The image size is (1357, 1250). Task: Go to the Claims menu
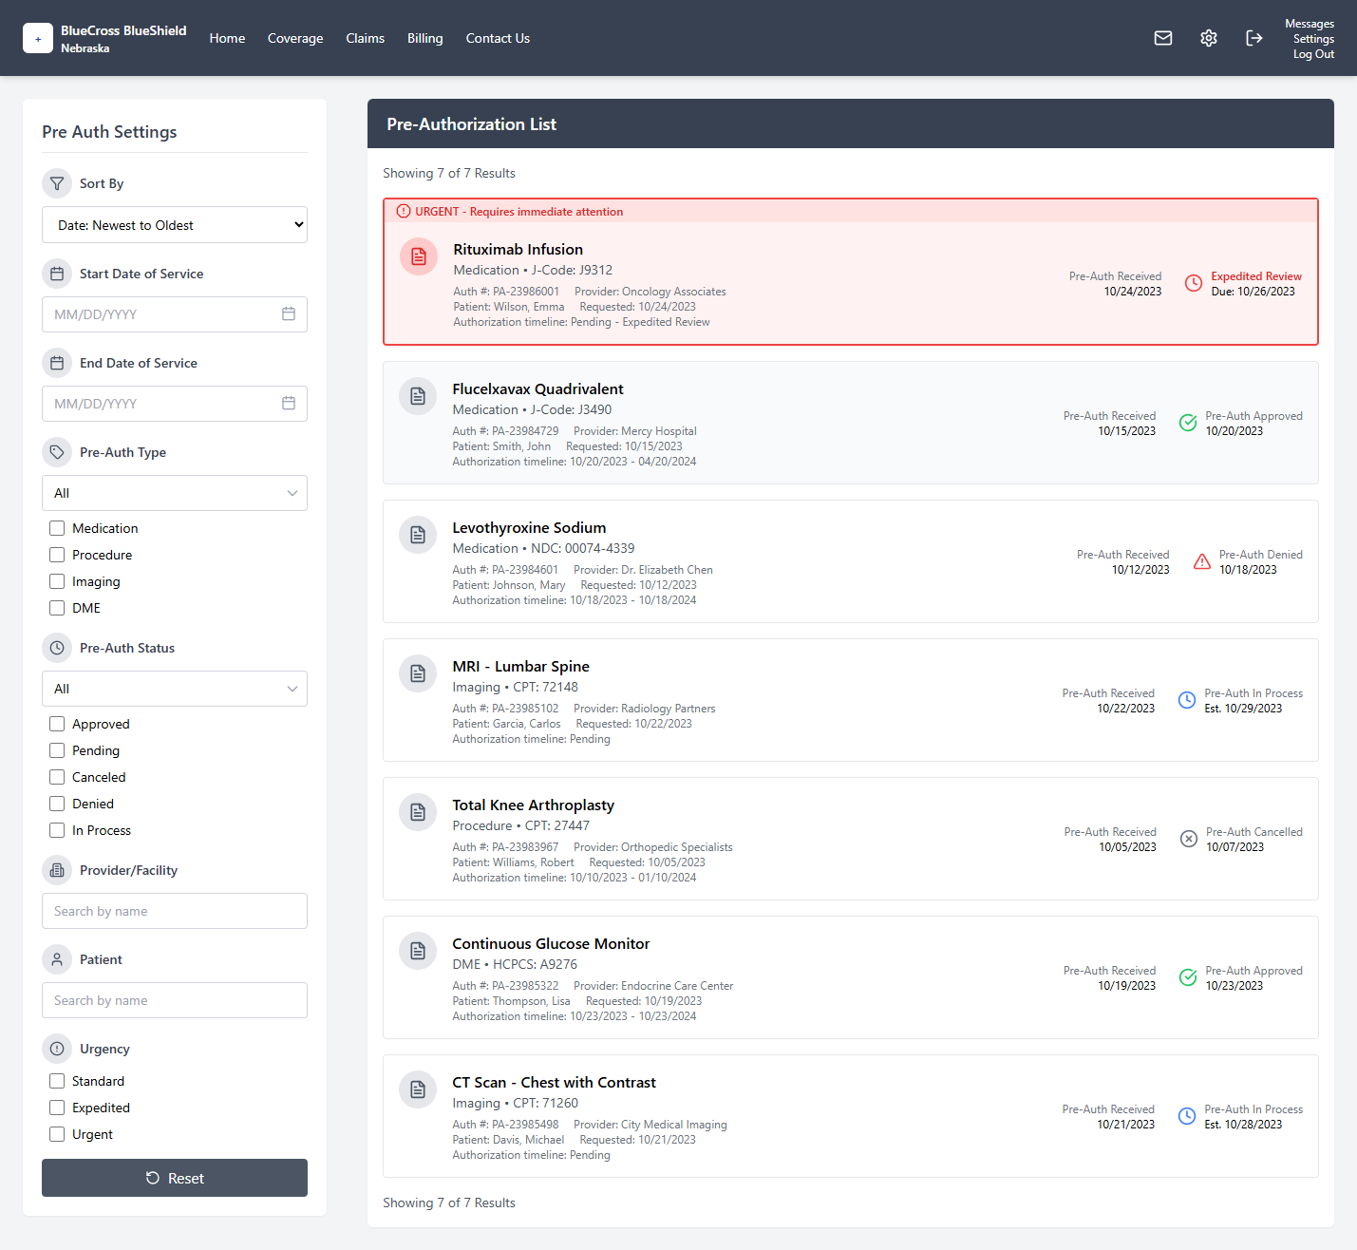pyautogui.click(x=365, y=38)
